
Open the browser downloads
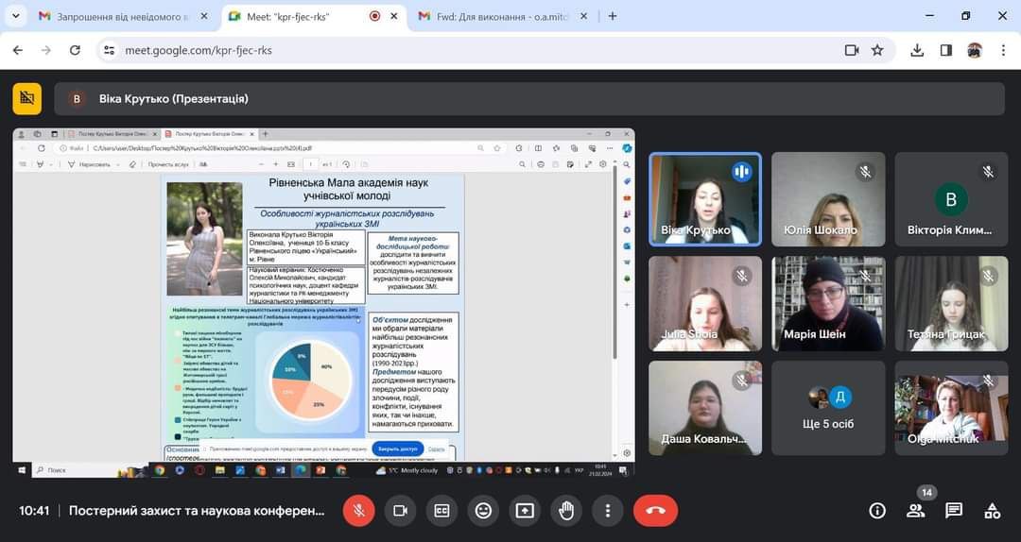[x=917, y=50]
